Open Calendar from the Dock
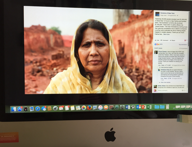192x147 pixels. [61, 108]
